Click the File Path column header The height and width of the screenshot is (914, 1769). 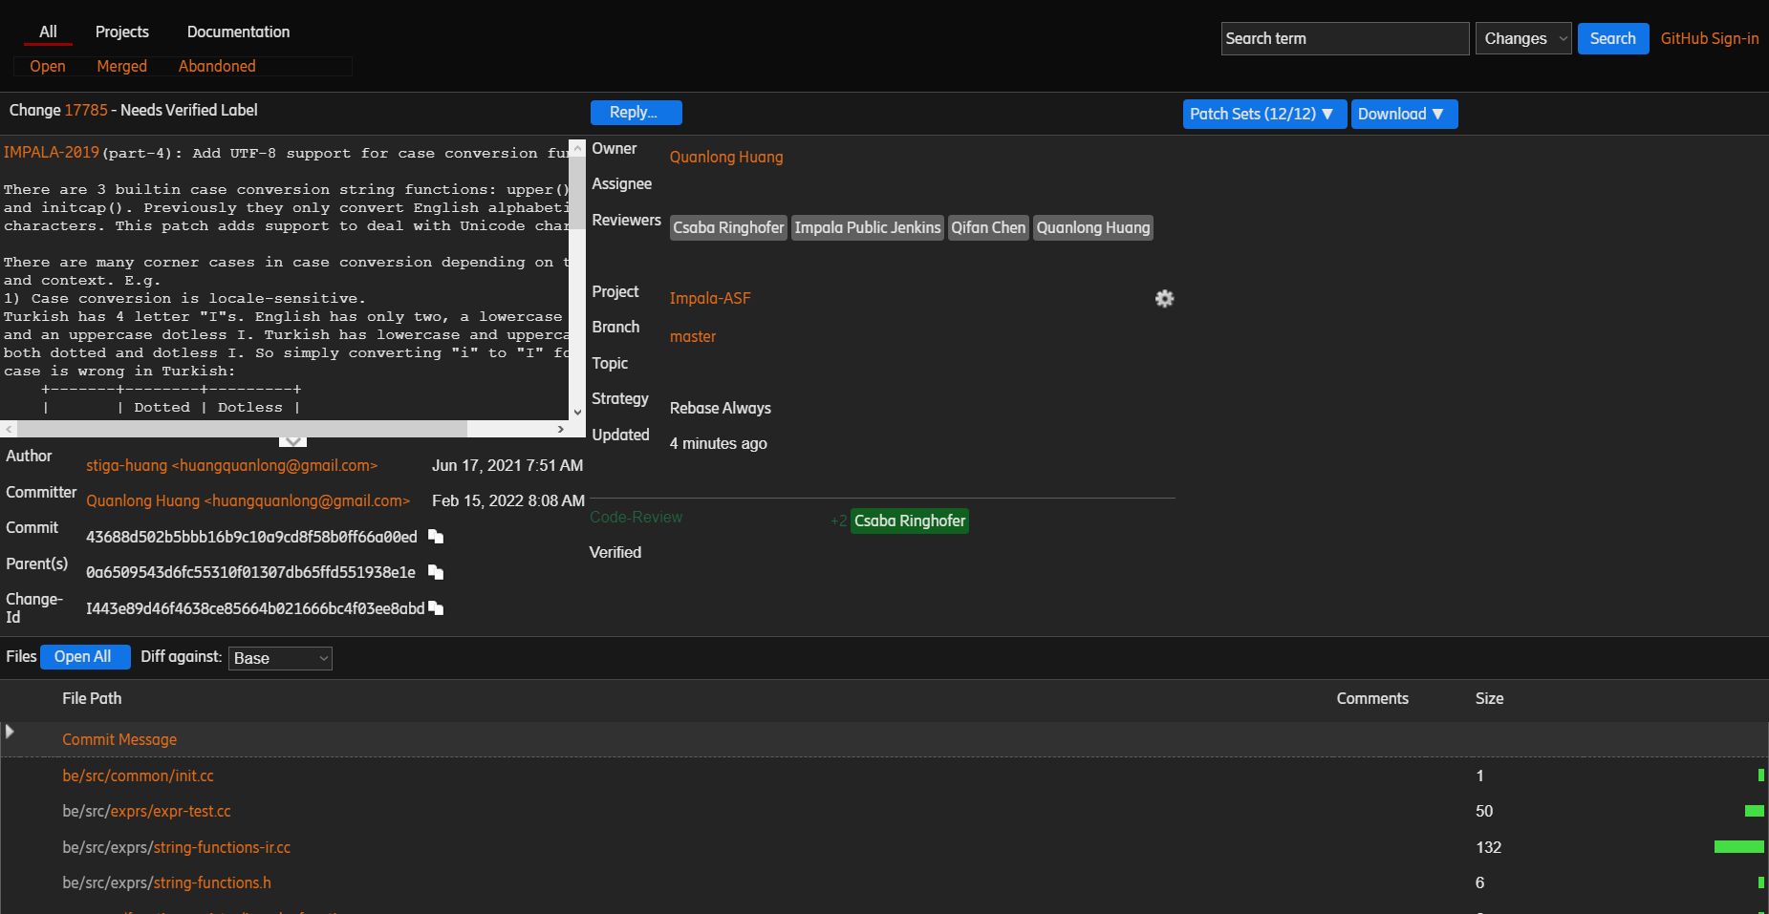[x=92, y=698]
